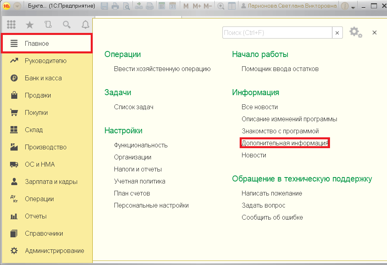Click the Настройки group heading

123,131
